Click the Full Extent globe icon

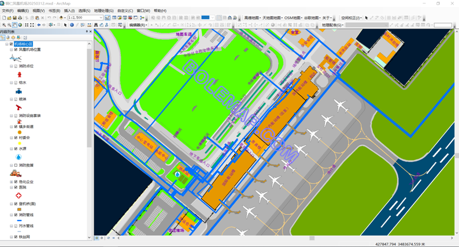point(20,25)
